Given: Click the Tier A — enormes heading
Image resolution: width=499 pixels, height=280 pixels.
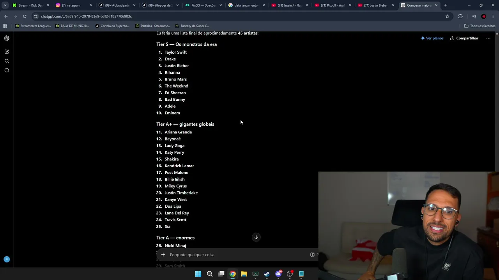Looking at the screenshot, I should pyautogui.click(x=175, y=238).
